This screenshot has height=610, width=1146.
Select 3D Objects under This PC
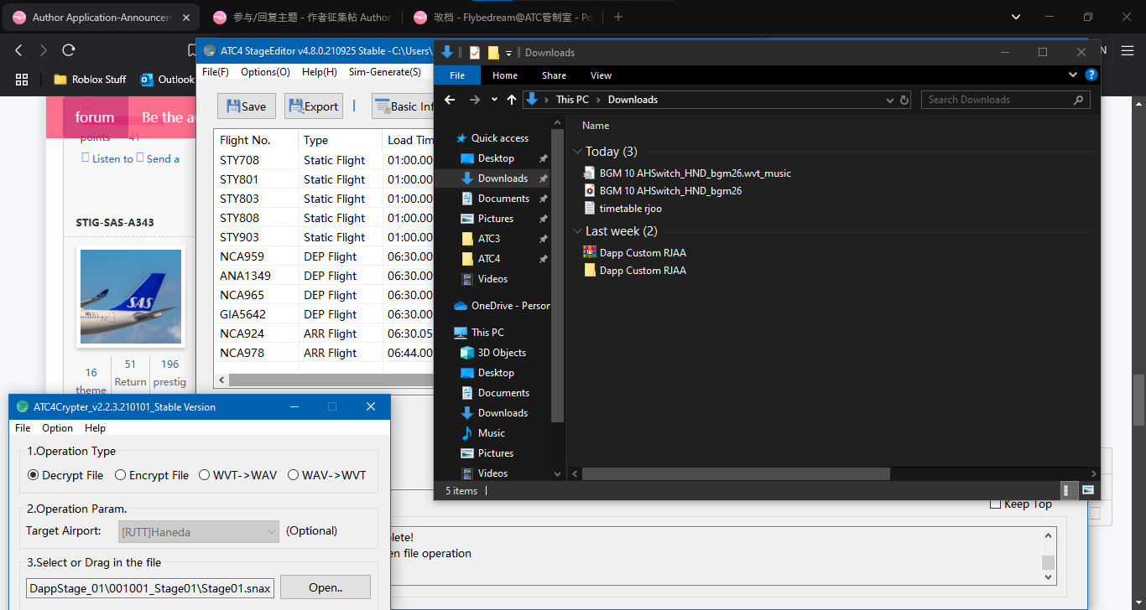[x=502, y=353]
